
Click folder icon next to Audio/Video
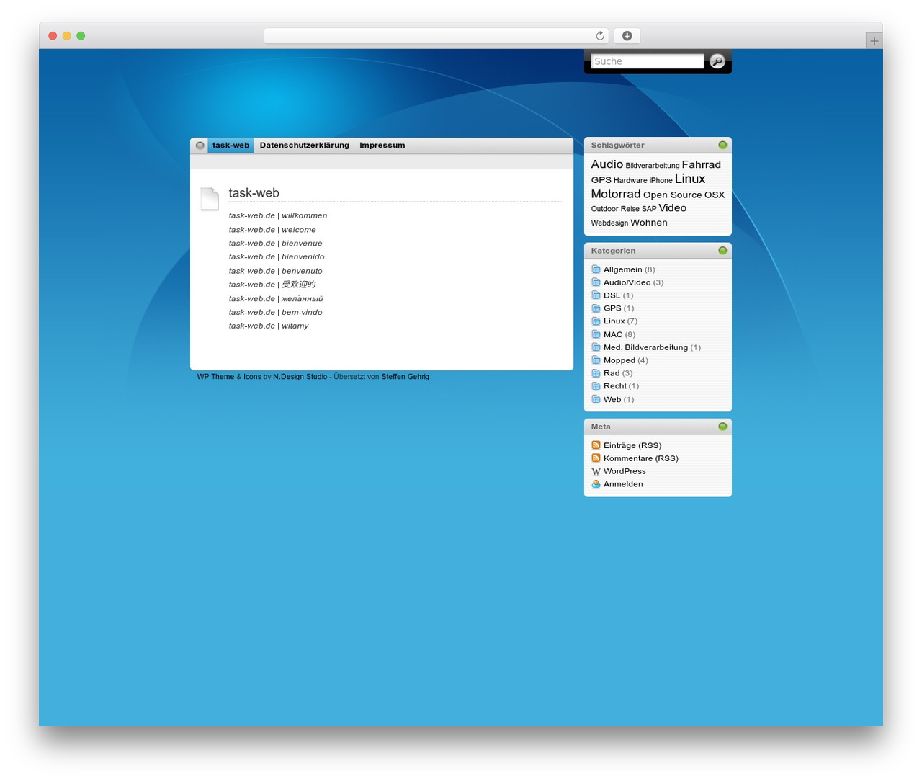click(596, 282)
